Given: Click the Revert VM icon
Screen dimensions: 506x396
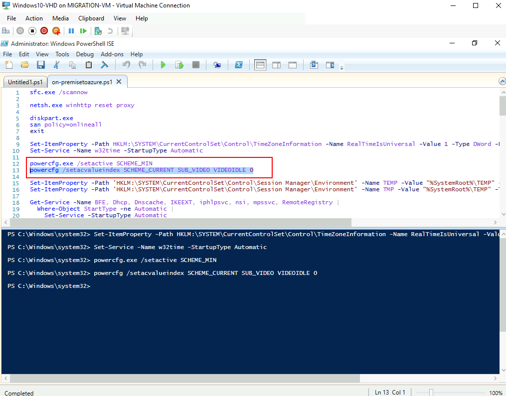Looking at the screenshot, I should (110, 31).
